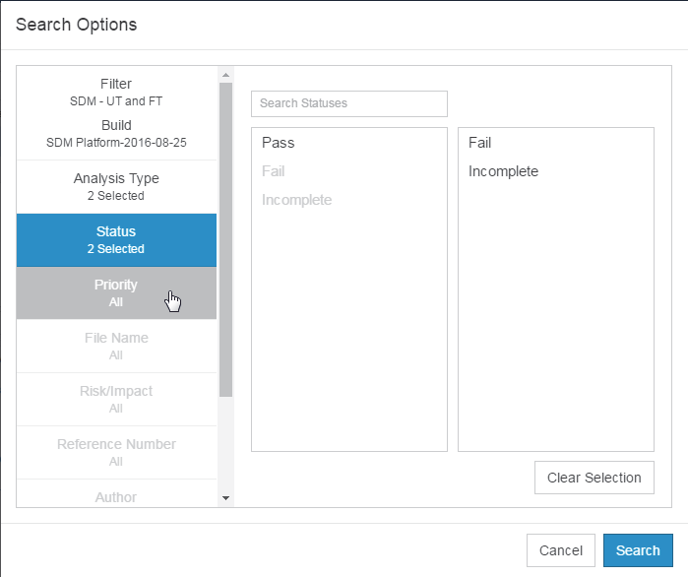
Task: Focus the Search Statuses input field
Action: tap(349, 103)
